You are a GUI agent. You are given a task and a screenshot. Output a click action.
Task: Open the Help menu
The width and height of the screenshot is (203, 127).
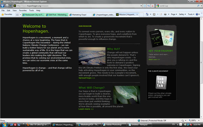pyautogui.click(x=38, y=10)
